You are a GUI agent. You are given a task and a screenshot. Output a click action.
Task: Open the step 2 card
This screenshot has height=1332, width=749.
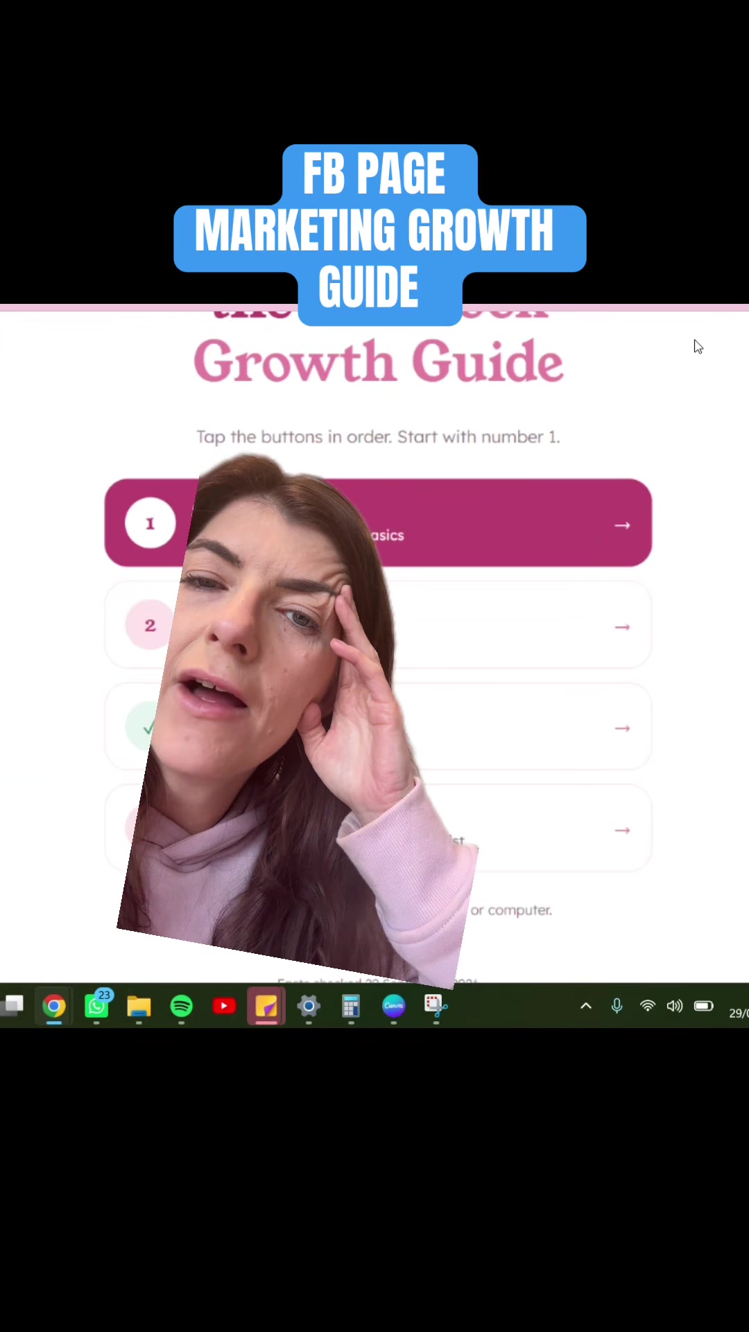point(378,625)
